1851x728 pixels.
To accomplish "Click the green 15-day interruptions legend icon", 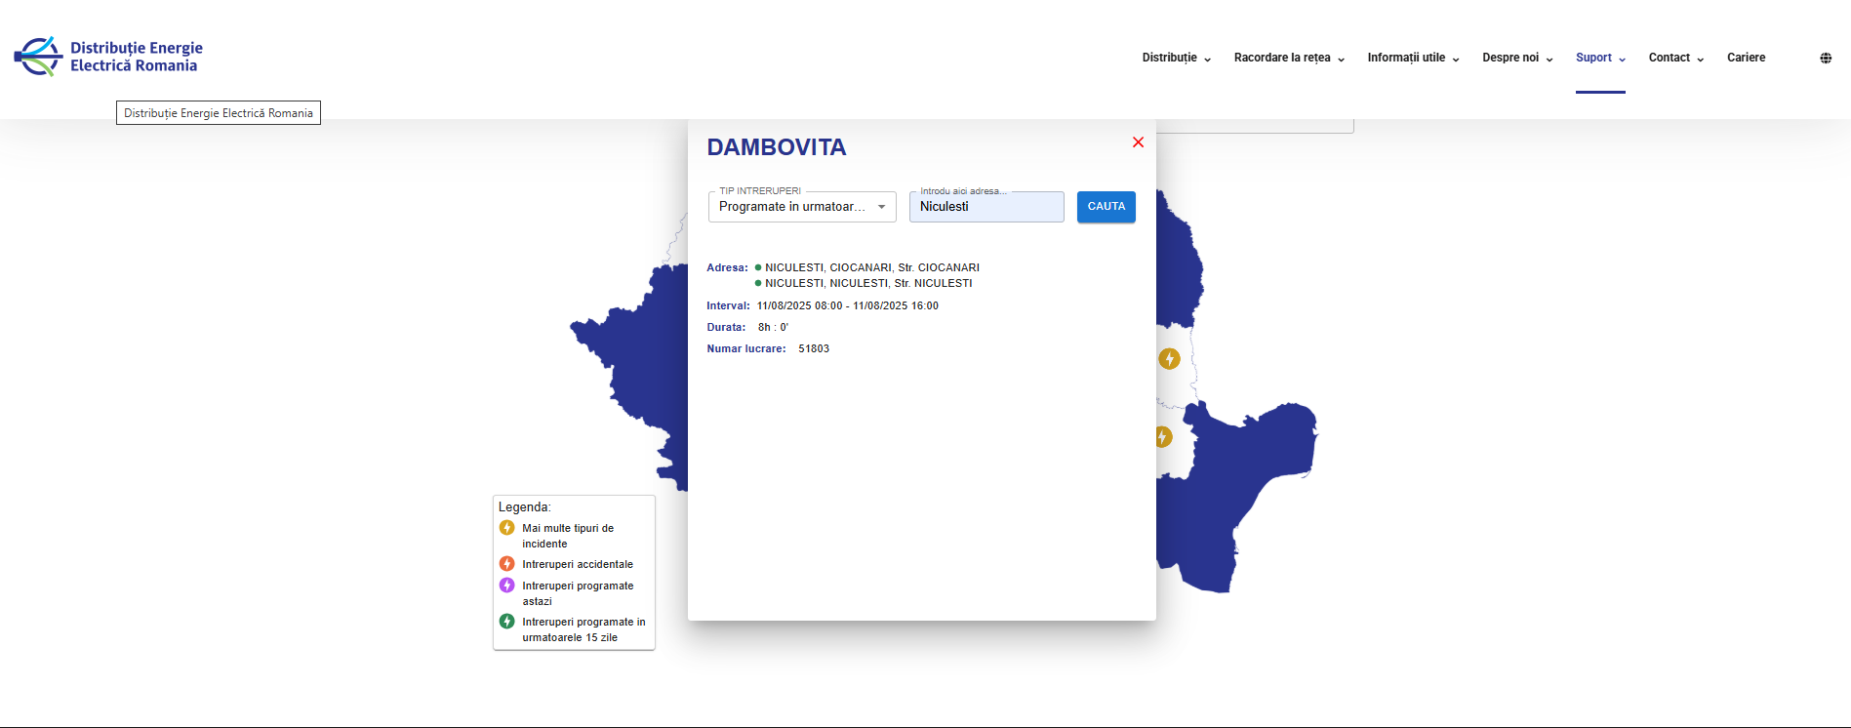I will (507, 622).
